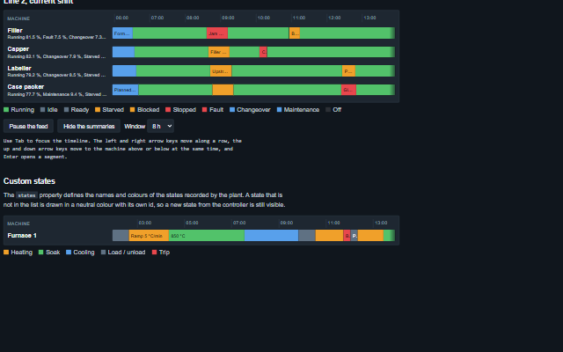Image resolution: width=563 pixels, height=352 pixels.
Task: Select Filler running segment between Jam and blocked
Action: tap(258, 33)
